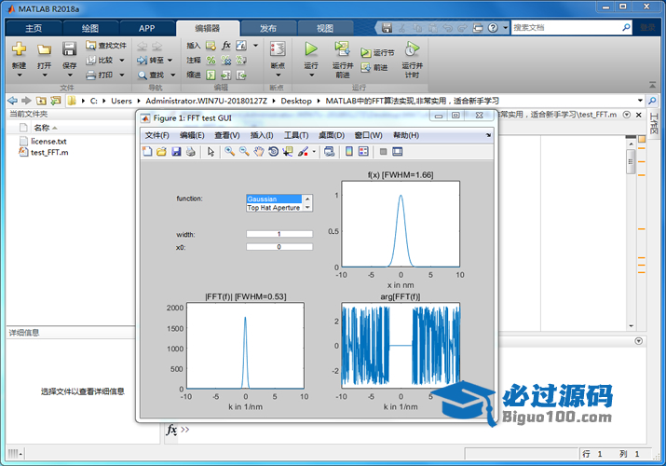Image resolution: width=666 pixels, height=466 pixels.
Task: Click the New Figure icon in the figure toolbar
Action: (147, 152)
